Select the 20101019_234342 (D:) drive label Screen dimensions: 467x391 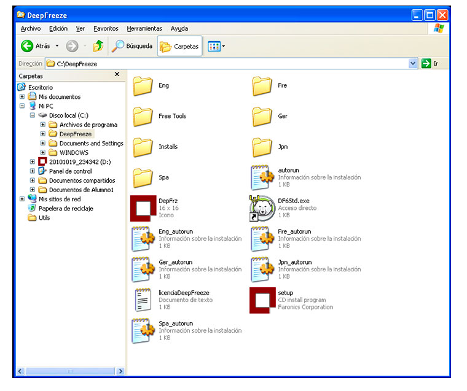click(x=80, y=162)
